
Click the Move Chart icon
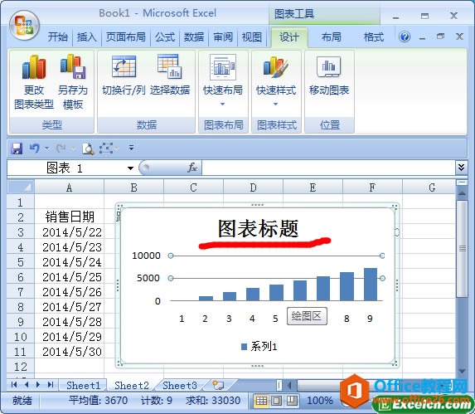[x=329, y=66]
